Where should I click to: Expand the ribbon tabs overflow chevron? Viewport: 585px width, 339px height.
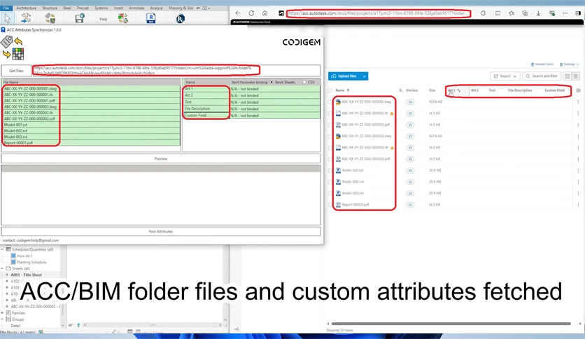coord(198,8)
